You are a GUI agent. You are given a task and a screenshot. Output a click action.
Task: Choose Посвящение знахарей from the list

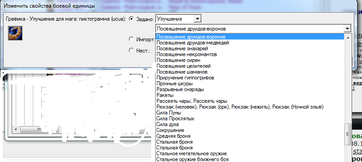[250, 48]
